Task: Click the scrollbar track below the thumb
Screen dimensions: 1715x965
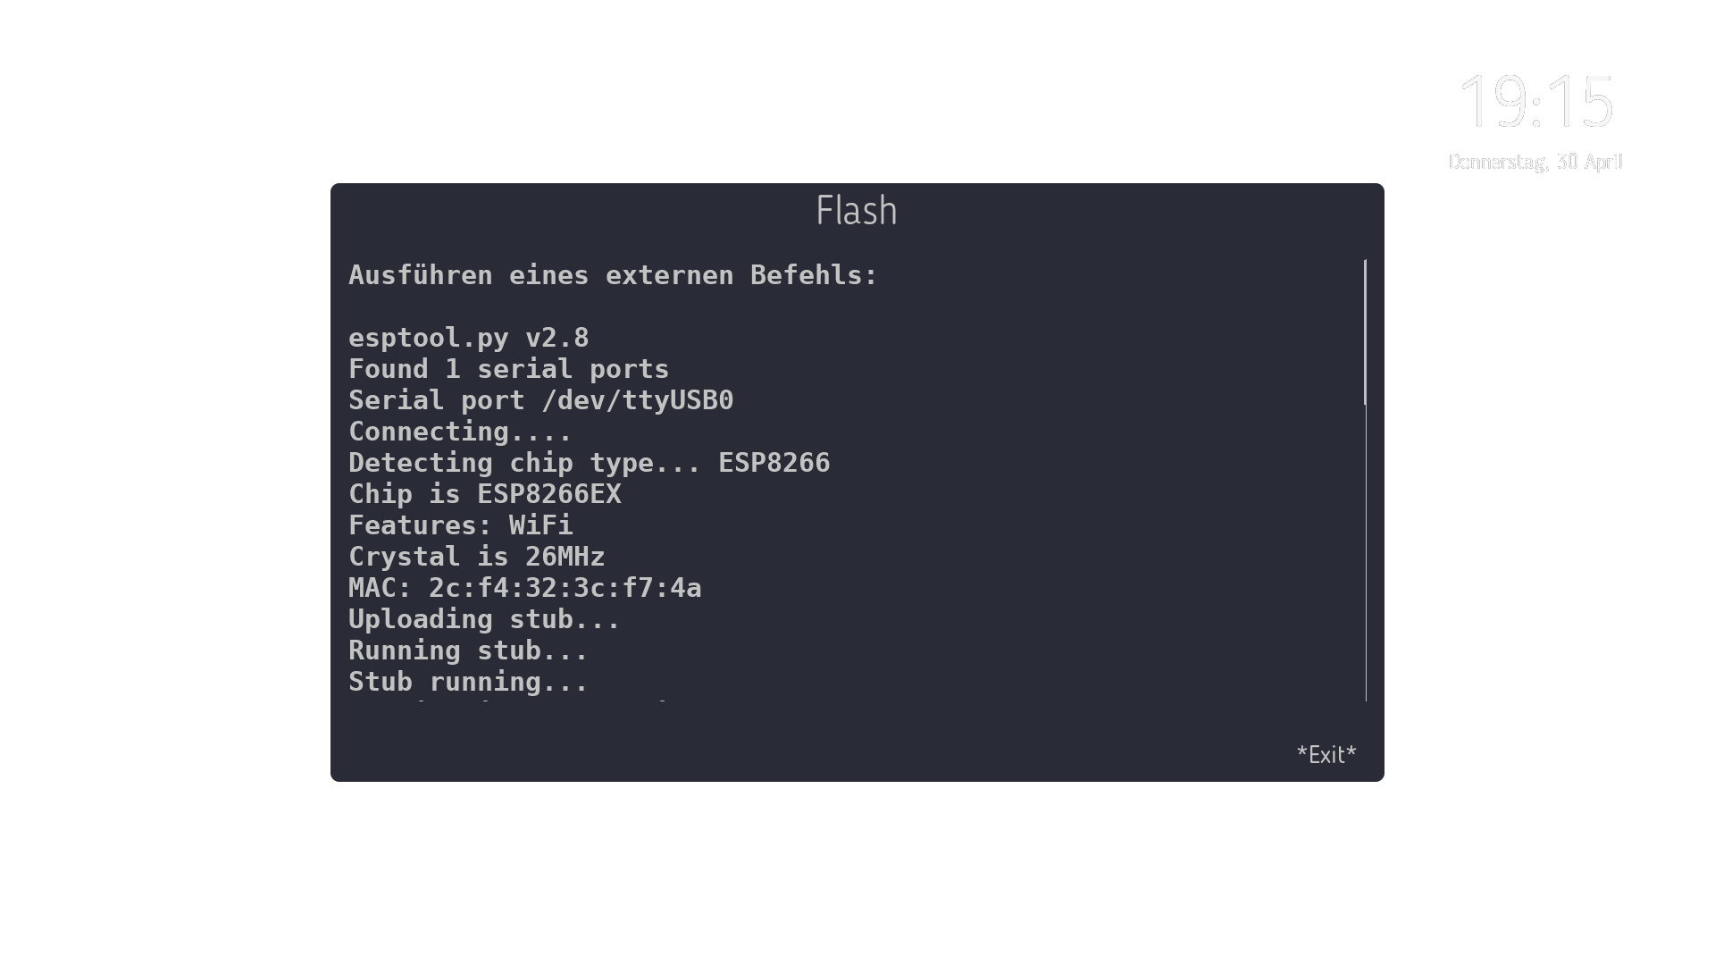Action: pyautogui.click(x=1366, y=554)
